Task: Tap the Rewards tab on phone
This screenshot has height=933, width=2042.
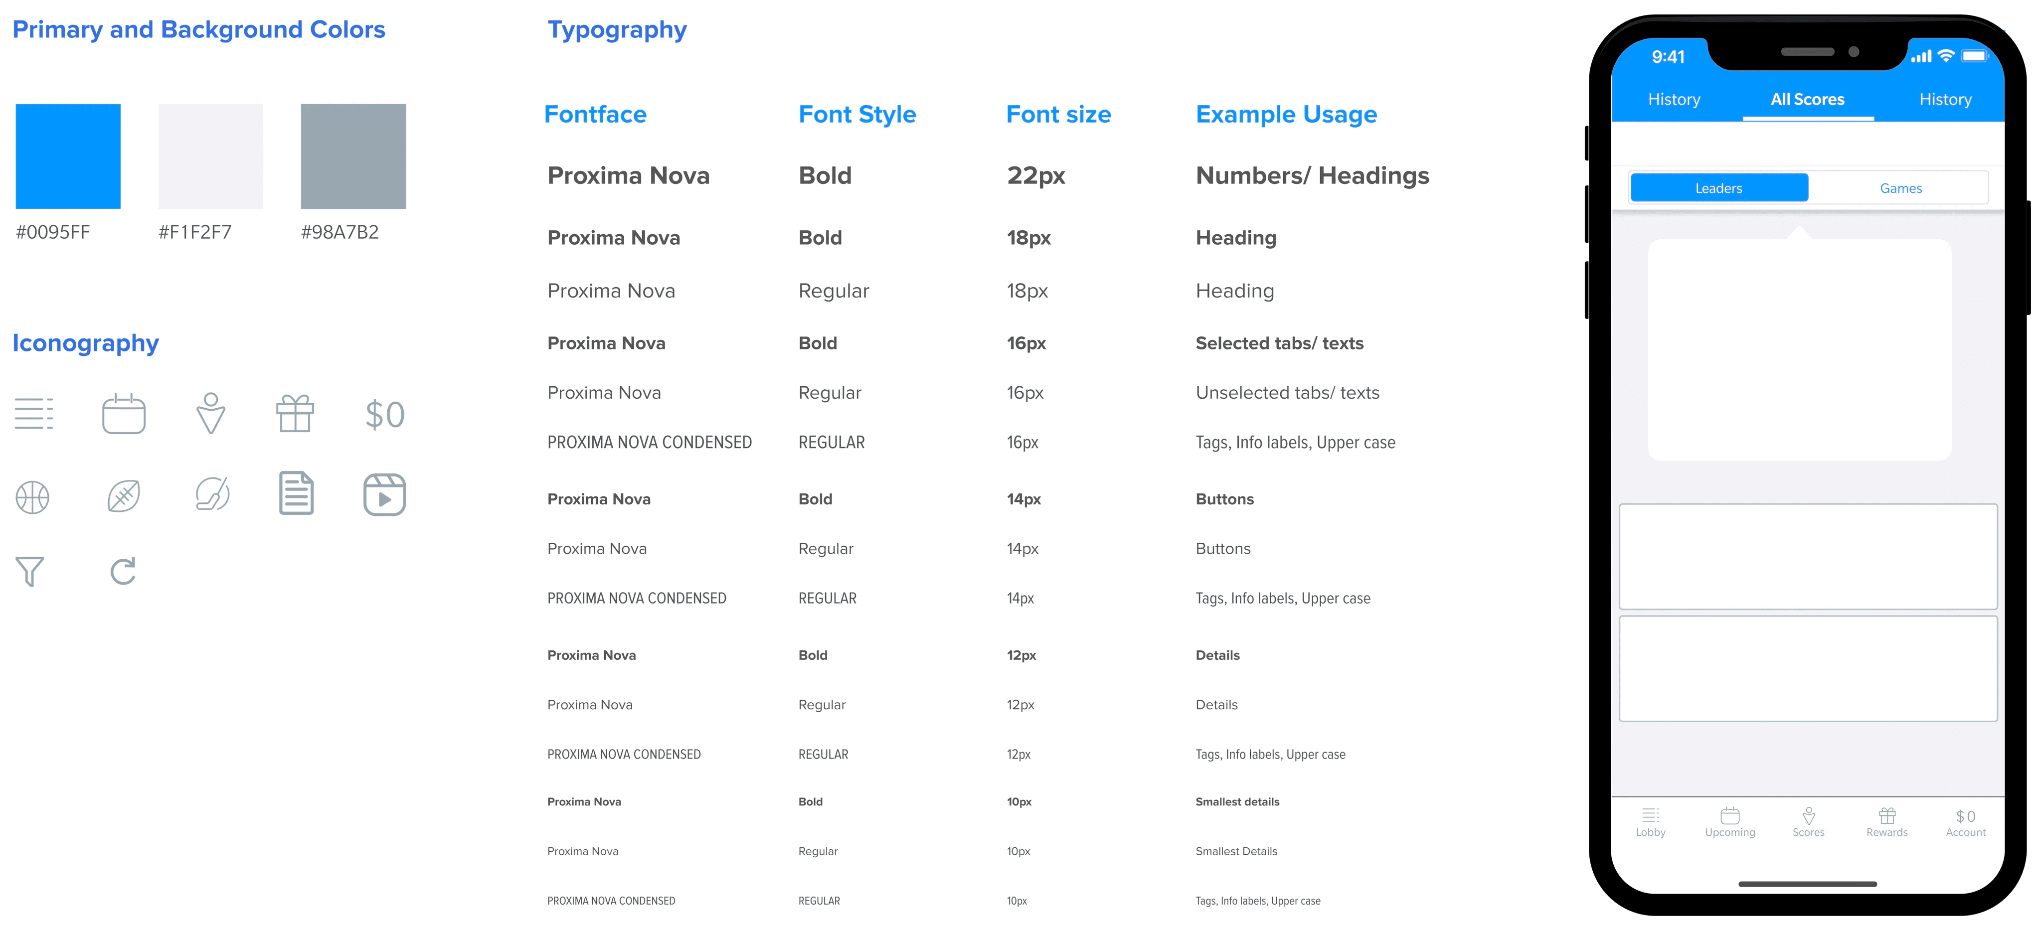Action: tap(1886, 823)
